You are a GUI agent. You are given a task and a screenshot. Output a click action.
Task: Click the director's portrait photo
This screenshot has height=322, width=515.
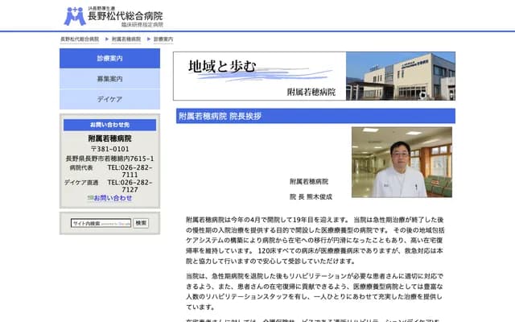coord(402,163)
